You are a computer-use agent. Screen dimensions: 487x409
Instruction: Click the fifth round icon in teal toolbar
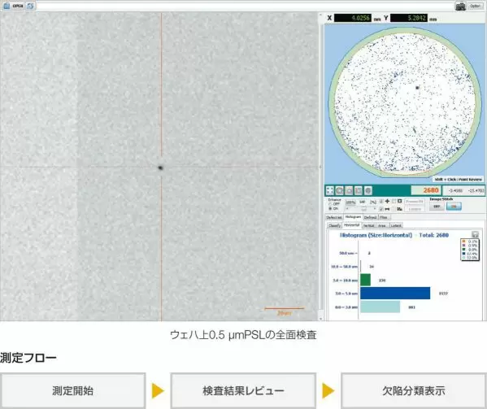pyautogui.click(x=368, y=190)
